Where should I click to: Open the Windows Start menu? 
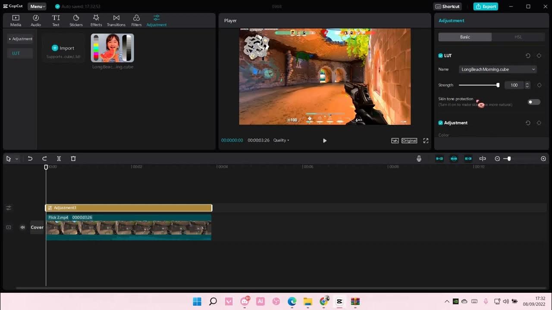pyautogui.click(x=197, y=301)
